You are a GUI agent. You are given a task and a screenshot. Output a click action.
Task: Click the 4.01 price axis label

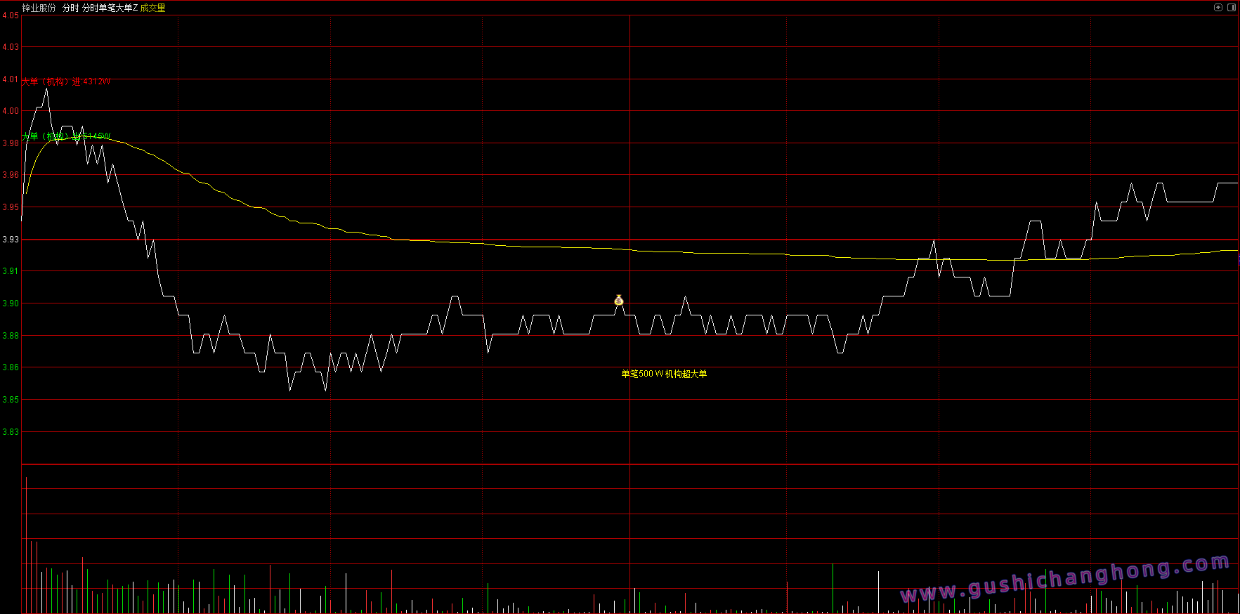[11, 79]
